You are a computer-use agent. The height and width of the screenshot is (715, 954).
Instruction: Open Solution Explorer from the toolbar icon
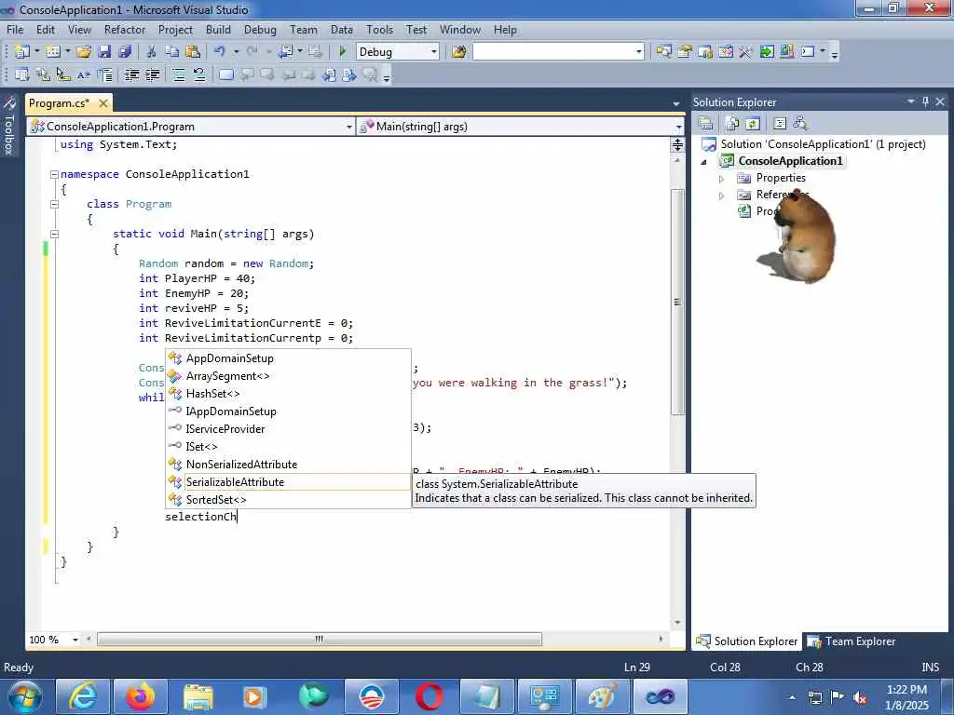(x=663, y=52)
